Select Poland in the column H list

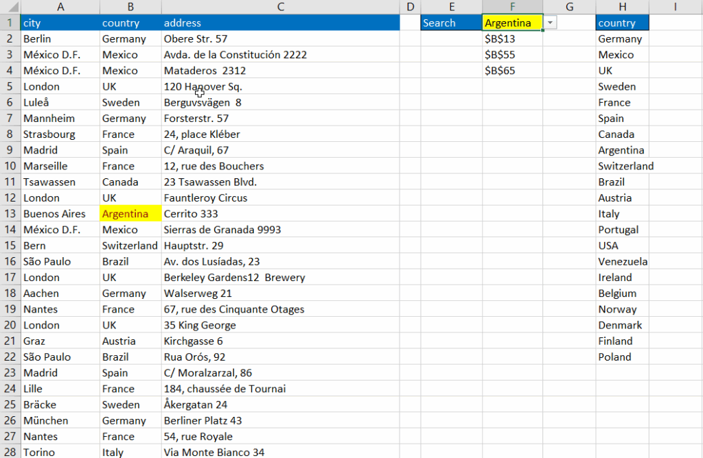click(x=622, y=357)
